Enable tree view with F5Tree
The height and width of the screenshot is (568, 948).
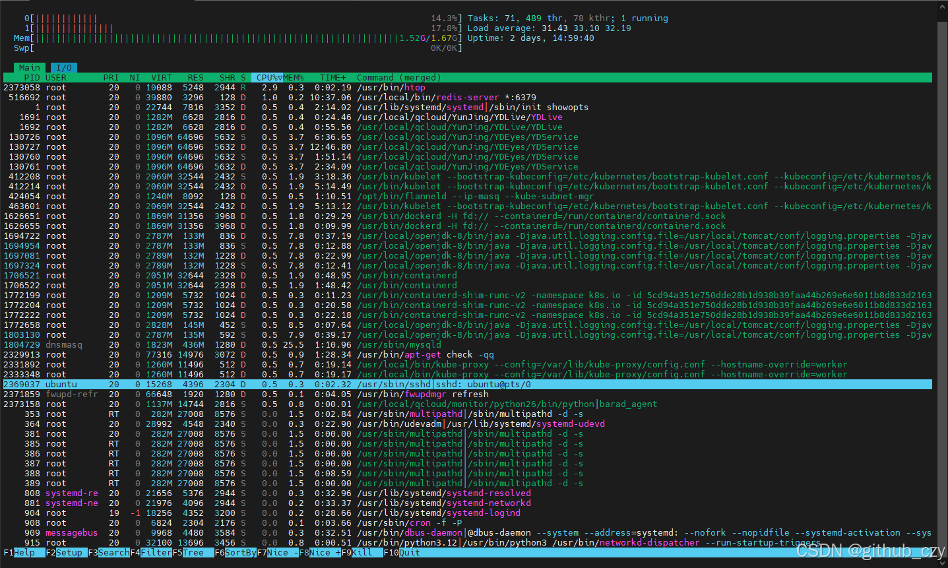[190, 552]
